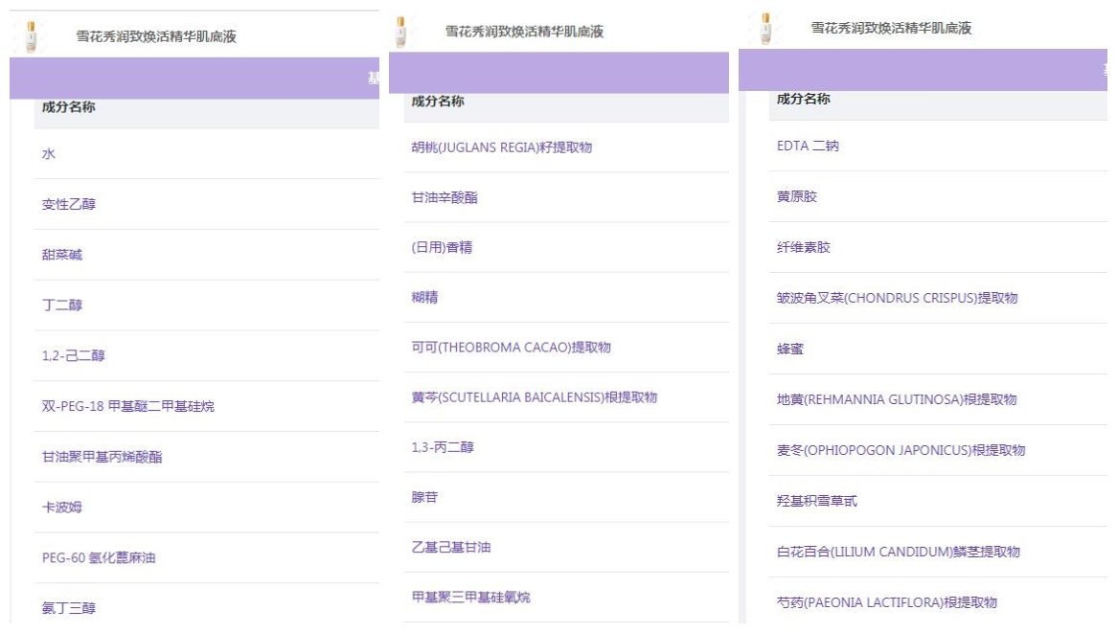1117x633 pixels.
Task: Select the (日用)香精 ingredient
Action: (x=442, y=248)
